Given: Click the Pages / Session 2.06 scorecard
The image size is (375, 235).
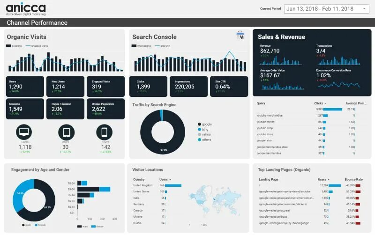Looking at the screenshot, I should (x=65, y=109).
